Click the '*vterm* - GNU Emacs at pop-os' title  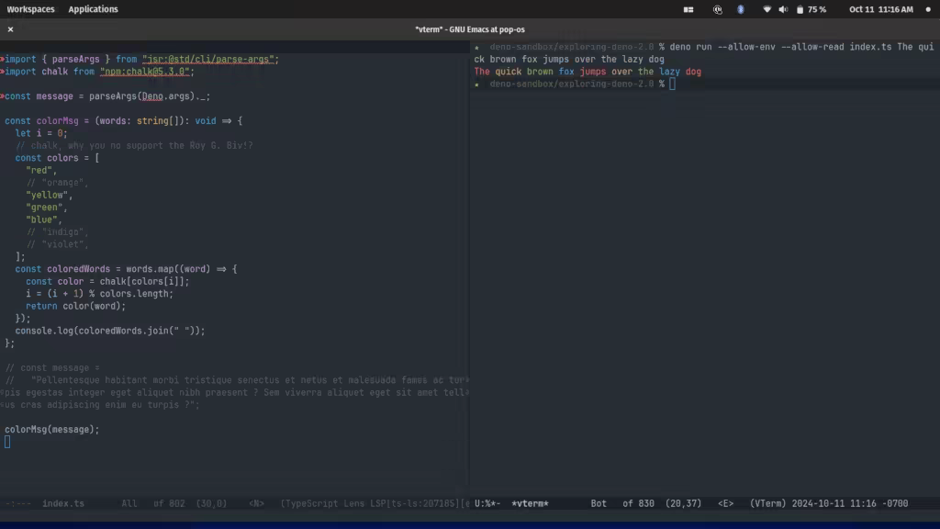point(470,29)
